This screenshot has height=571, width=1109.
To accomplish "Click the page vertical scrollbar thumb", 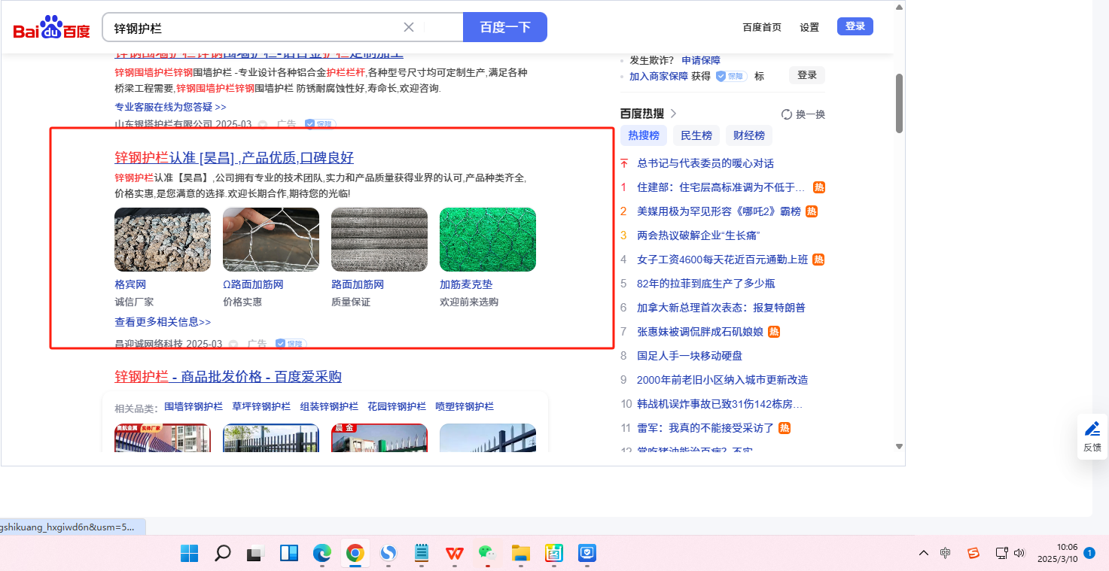I will (x=899, y=104).
